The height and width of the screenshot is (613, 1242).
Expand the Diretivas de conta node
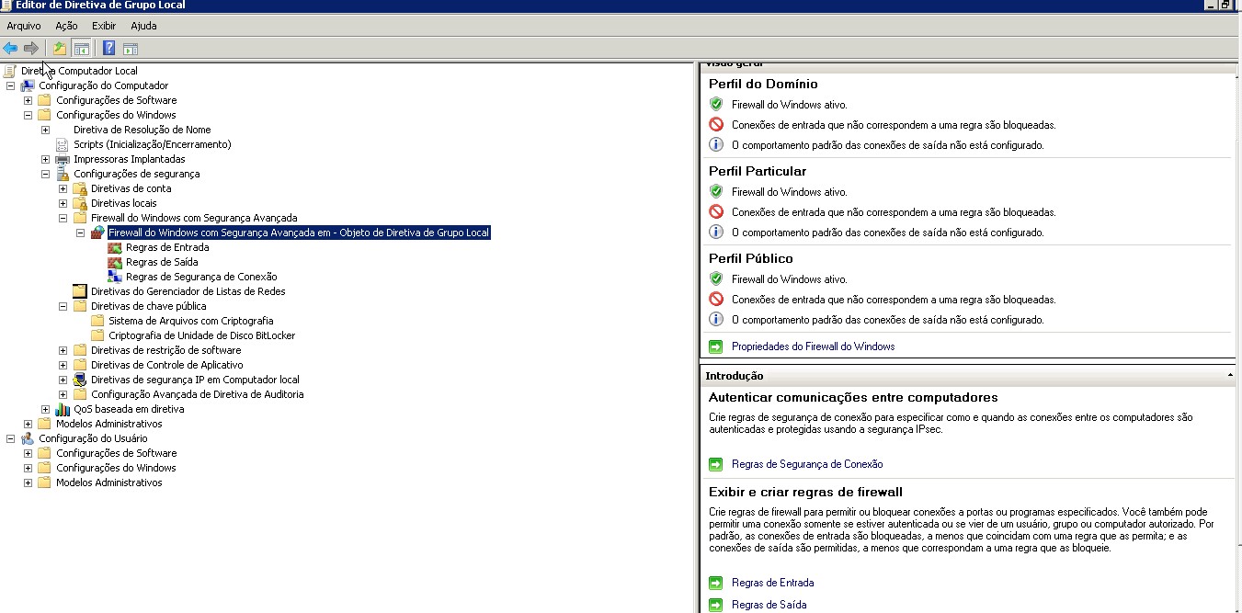(x=63, y=188)
